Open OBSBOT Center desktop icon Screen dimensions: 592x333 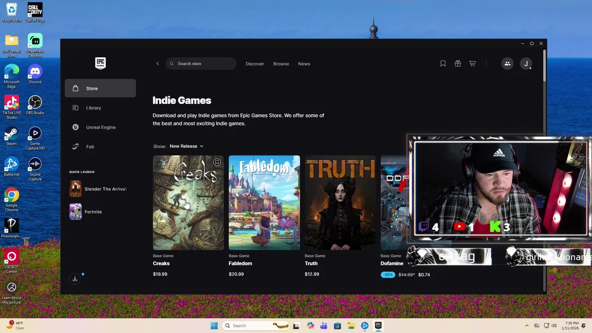pyautogui.click(x=12, y=261)
